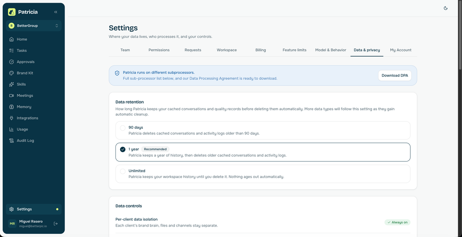Click Miguel Rasero user name
Viewport: 462px width, 237px height.
point(31,222)
